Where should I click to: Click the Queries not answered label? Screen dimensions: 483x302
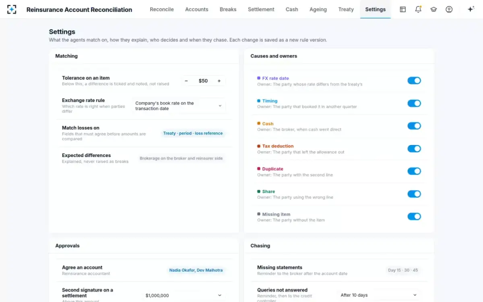[282, 290]
